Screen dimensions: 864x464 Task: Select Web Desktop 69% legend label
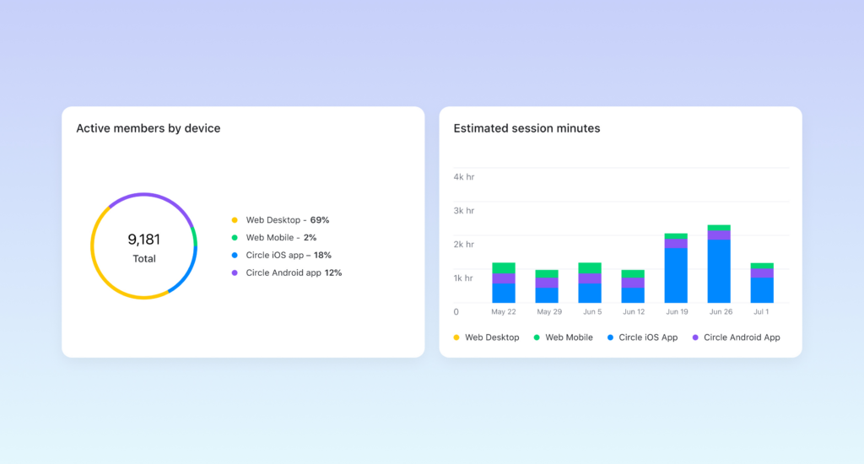pyautogui.click(x=288, y=220)
